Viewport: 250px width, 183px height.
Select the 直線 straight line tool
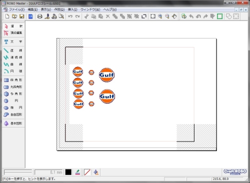13,50
